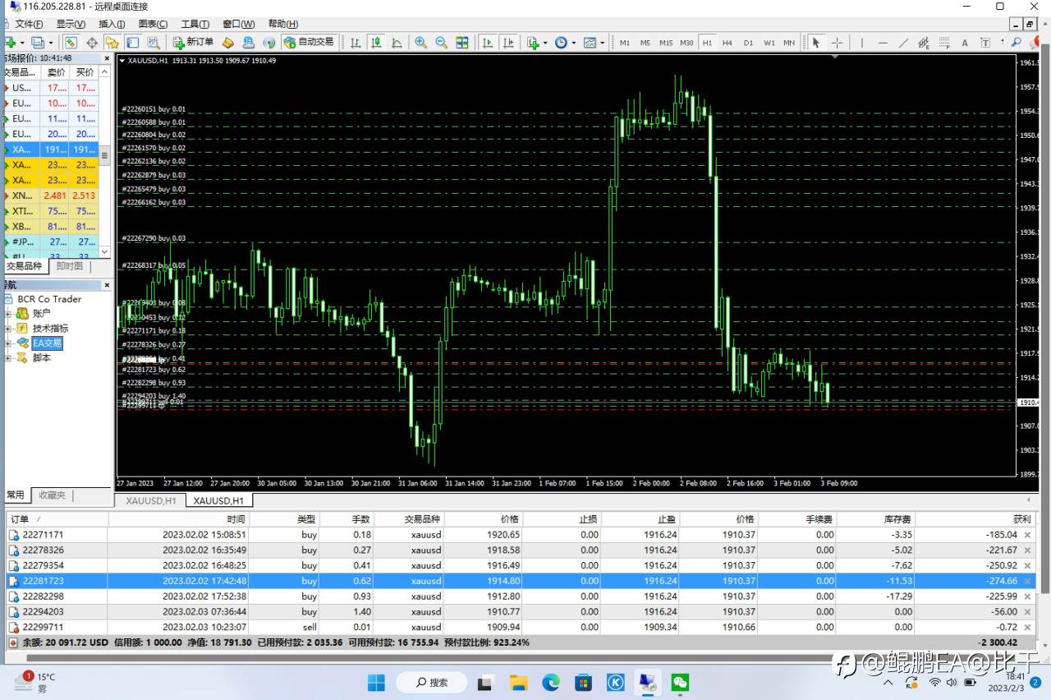The width and height of the screenshot is (1051, 700).
Task: Toggle the 自动交易 auto trading button
Action: 309,43
